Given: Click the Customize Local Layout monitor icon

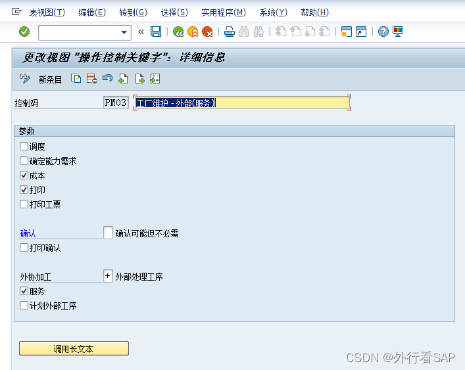Looking at the screenshot, I should point(398,32).
